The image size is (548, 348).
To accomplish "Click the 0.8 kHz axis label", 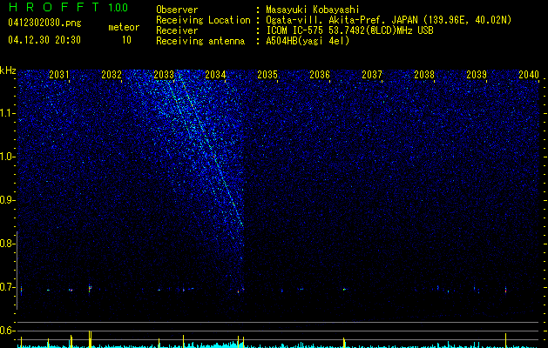I will pyautogui.click(x=7, y=244).
